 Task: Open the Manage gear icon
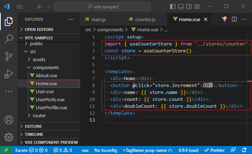pyautogui.click(x=9, y=137)
